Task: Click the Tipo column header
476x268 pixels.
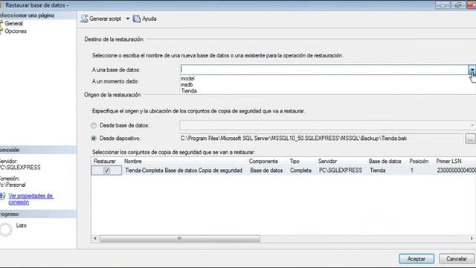Action: [x=295, y=162]
